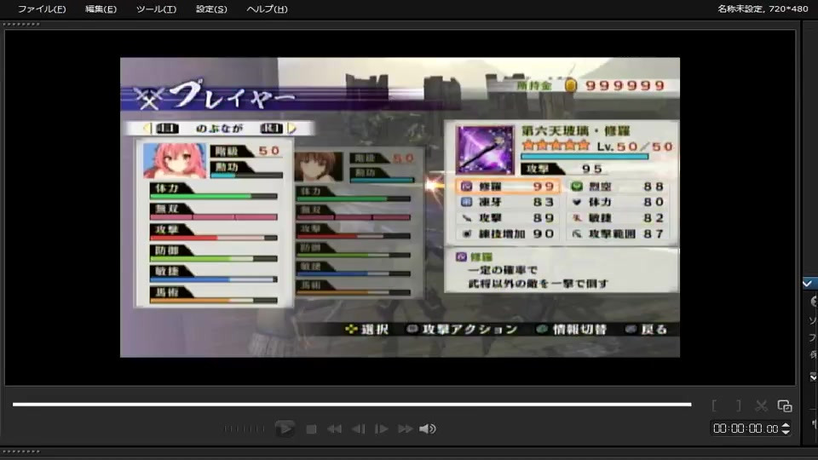Click the timecode up/down spinner arrows
Image resolution: width=818 pixels, height=460 pixels.
tap(786, 428)
